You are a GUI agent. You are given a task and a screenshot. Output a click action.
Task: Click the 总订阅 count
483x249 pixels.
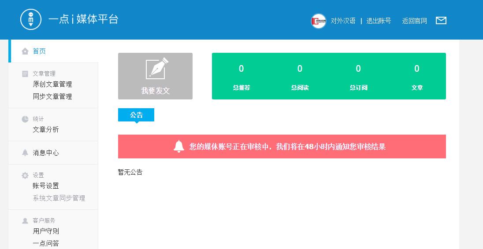[x=358, y=69]
